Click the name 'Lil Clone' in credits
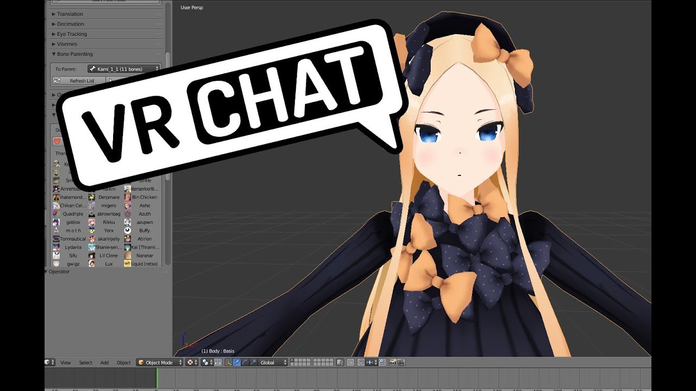Viewport: 696px width, 391px height. tap(109, 256)
